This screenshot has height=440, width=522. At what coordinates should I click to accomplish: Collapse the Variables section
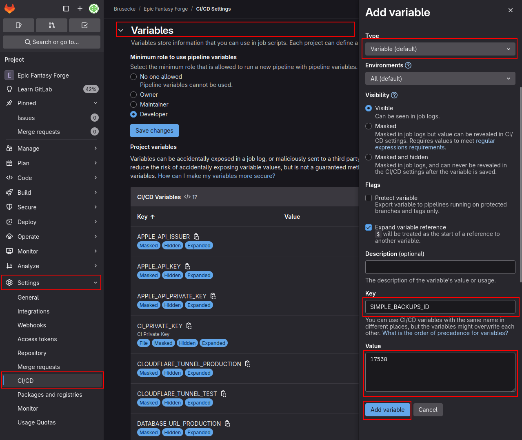click(x=121, y=30)
